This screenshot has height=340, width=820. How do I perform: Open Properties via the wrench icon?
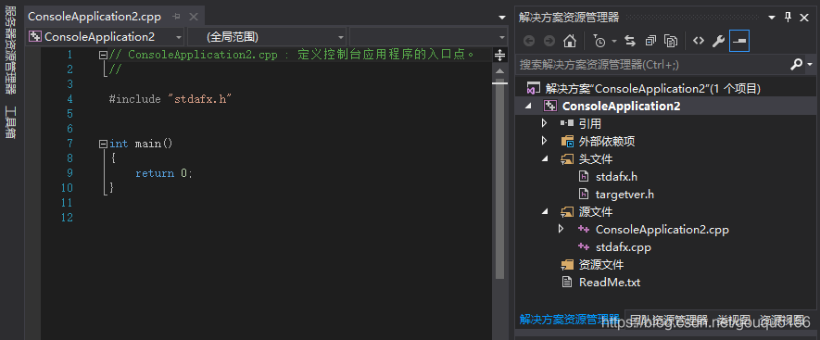click(719, 41)
